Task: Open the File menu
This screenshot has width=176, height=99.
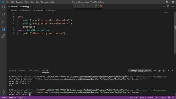Action: pos(7,2)
